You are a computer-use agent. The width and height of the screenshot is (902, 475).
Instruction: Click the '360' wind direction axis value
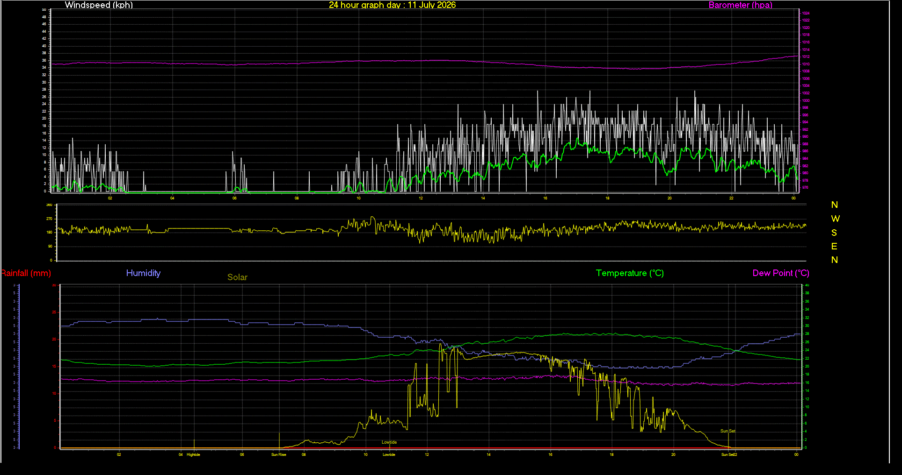49,205
